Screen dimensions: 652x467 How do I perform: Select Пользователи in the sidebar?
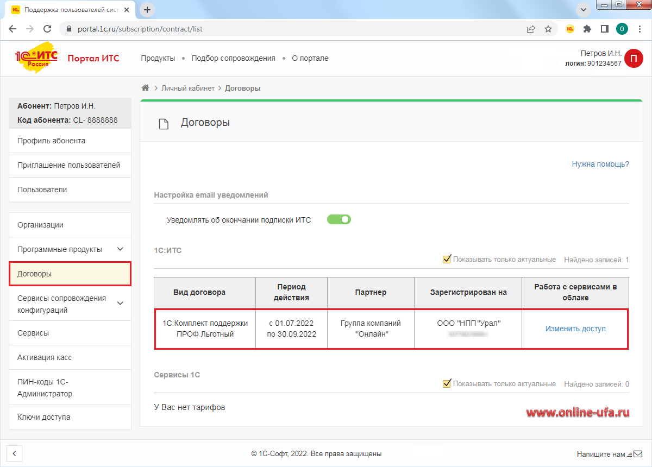pos(70,190)
